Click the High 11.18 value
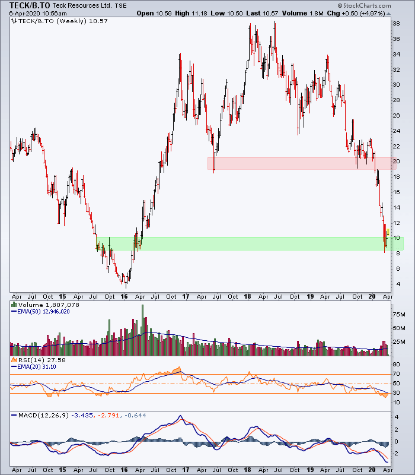The image size is (415, 475). [191, 13]
